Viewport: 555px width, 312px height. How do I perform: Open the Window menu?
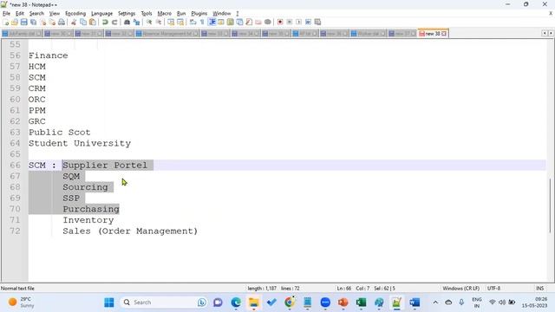(222, 14)
